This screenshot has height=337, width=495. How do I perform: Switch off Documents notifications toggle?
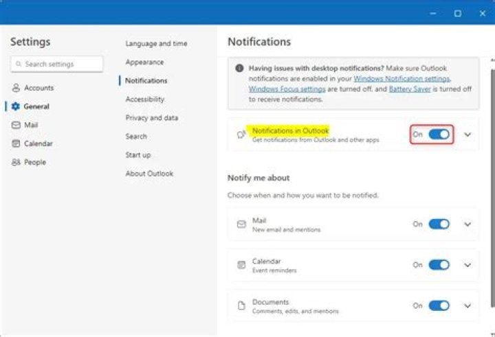[x=439, y=306]
